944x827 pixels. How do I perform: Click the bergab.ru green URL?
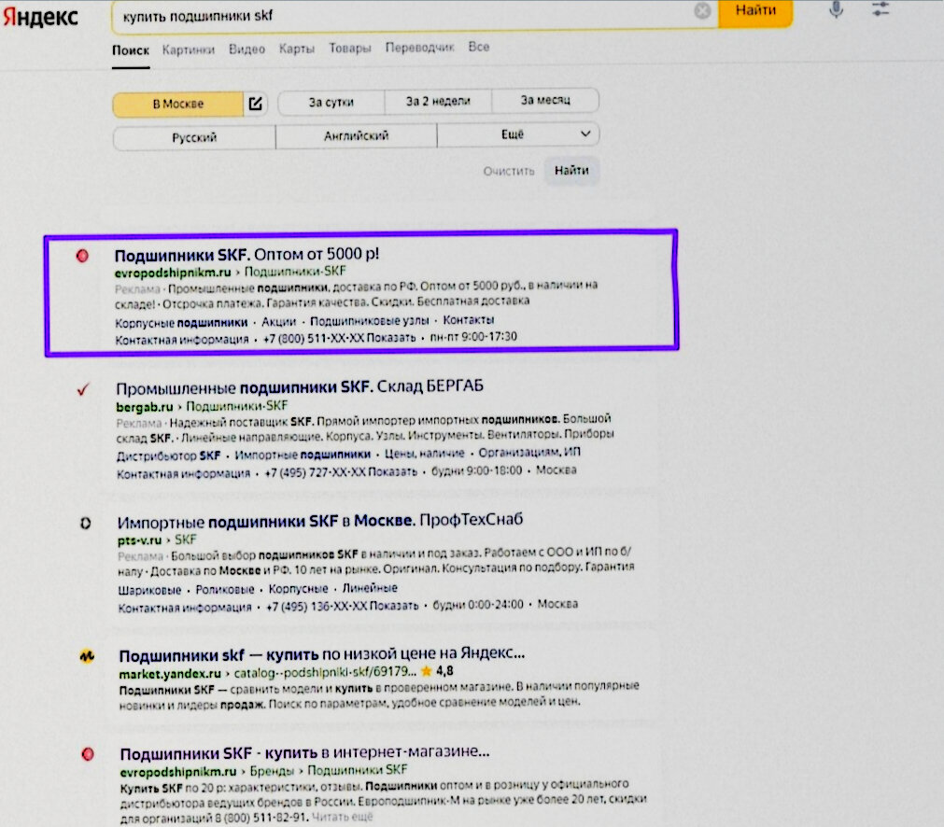click(x=145, y=407)
